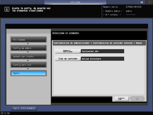Click the arrow above NUEVA button
The height and width of the screenshot is (115, 153).
click(x=28, y=69)
